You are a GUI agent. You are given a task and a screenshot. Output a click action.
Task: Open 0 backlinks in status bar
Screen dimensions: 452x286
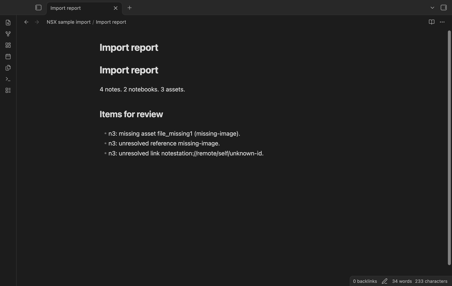[365, 281]
